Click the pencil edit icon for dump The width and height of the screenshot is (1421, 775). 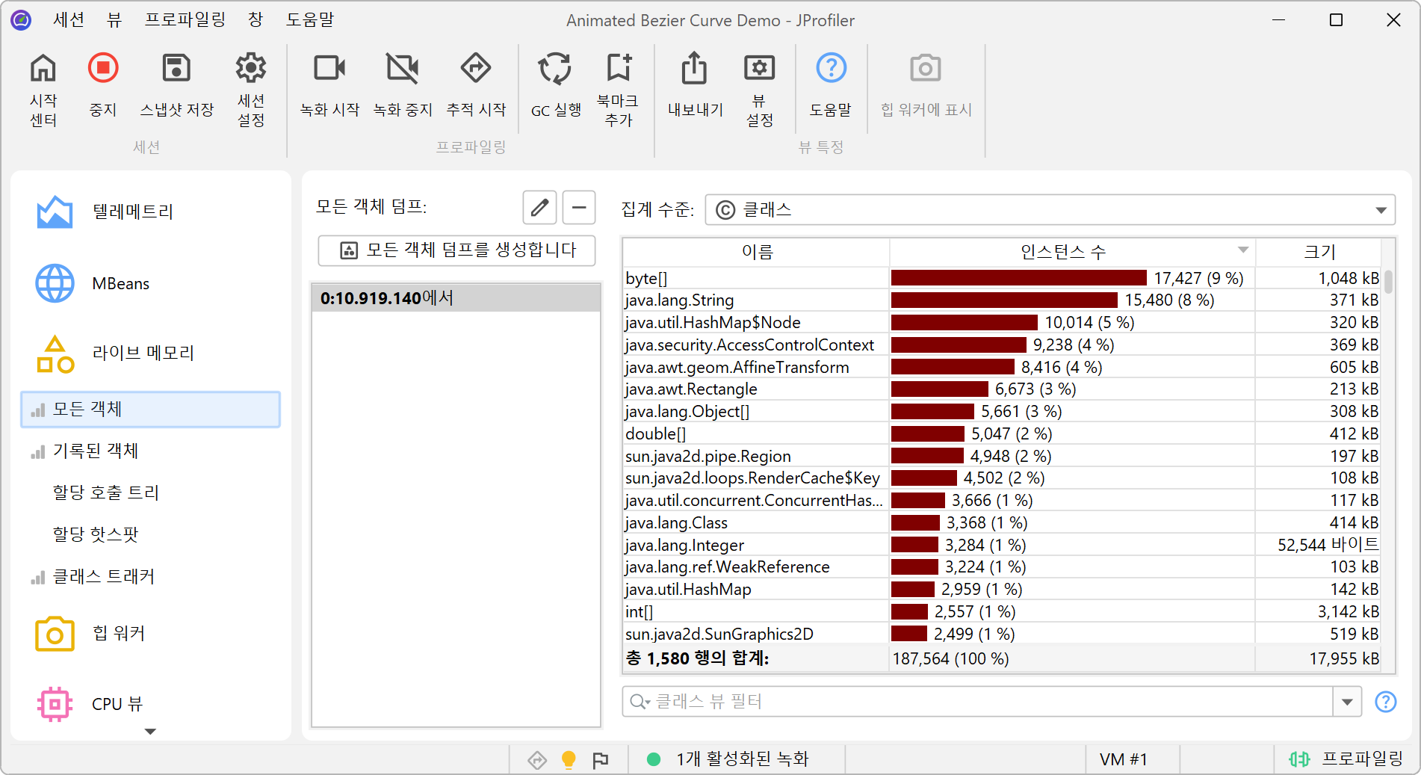click(539, 207)
